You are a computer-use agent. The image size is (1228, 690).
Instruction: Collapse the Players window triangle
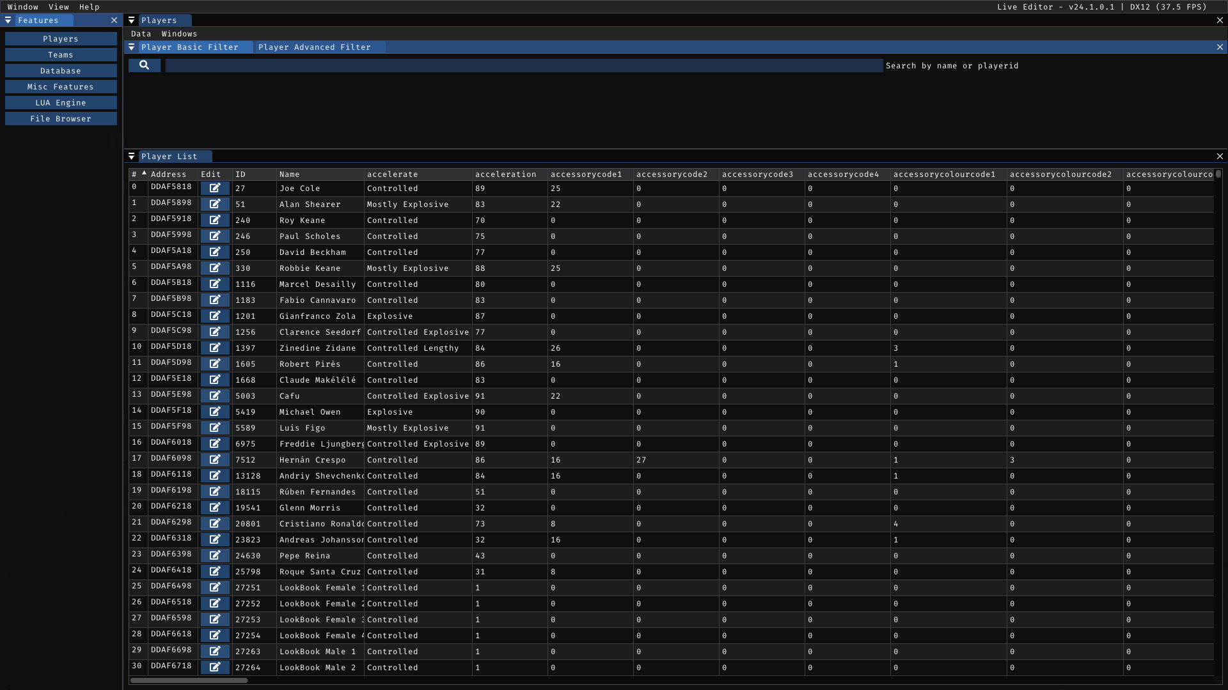pos(131,20)
